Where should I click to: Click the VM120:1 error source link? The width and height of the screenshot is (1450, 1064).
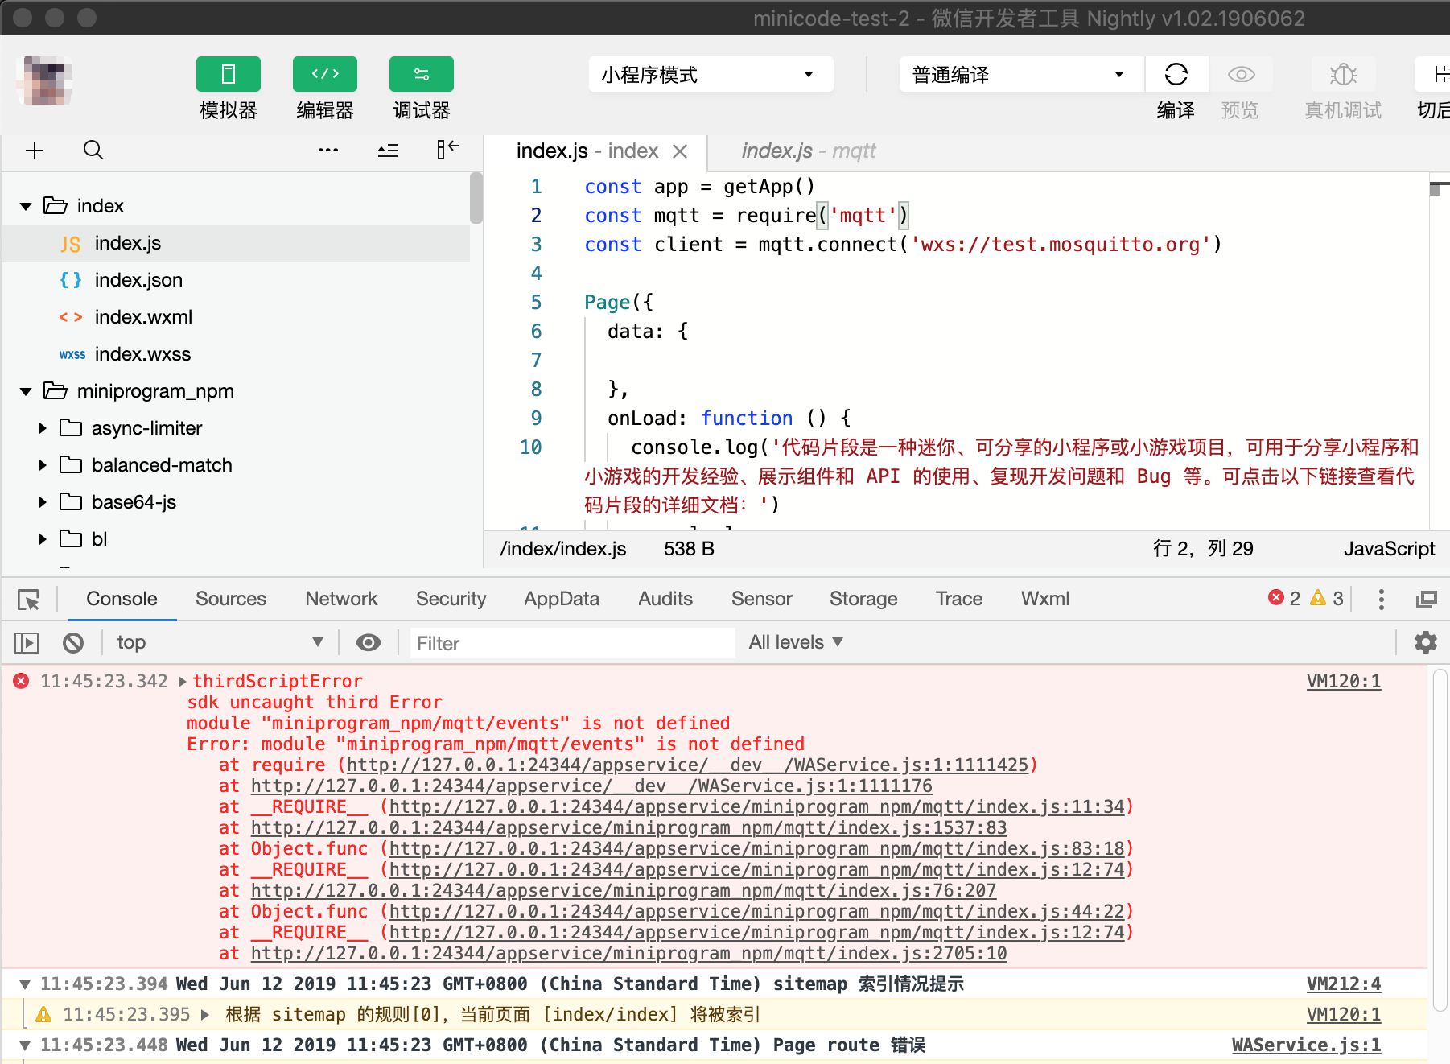point(1343,681)
